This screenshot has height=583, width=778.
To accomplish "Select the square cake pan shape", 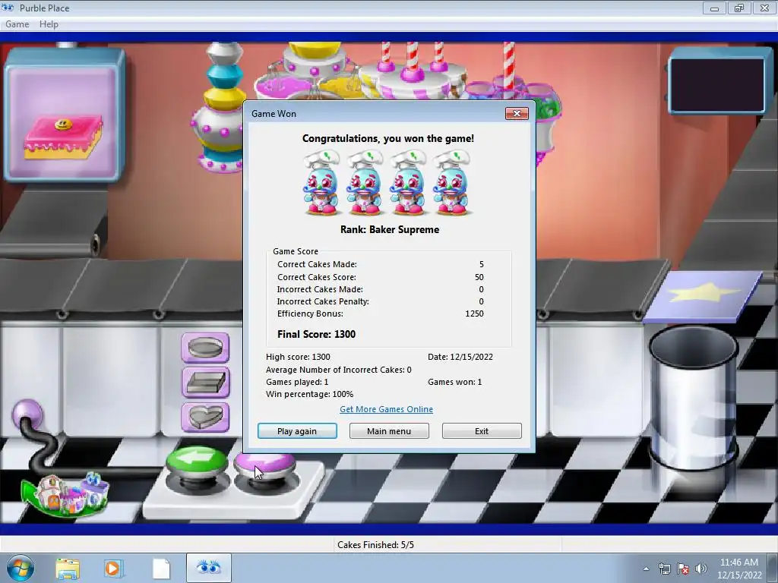I will (x=205, y=383).
